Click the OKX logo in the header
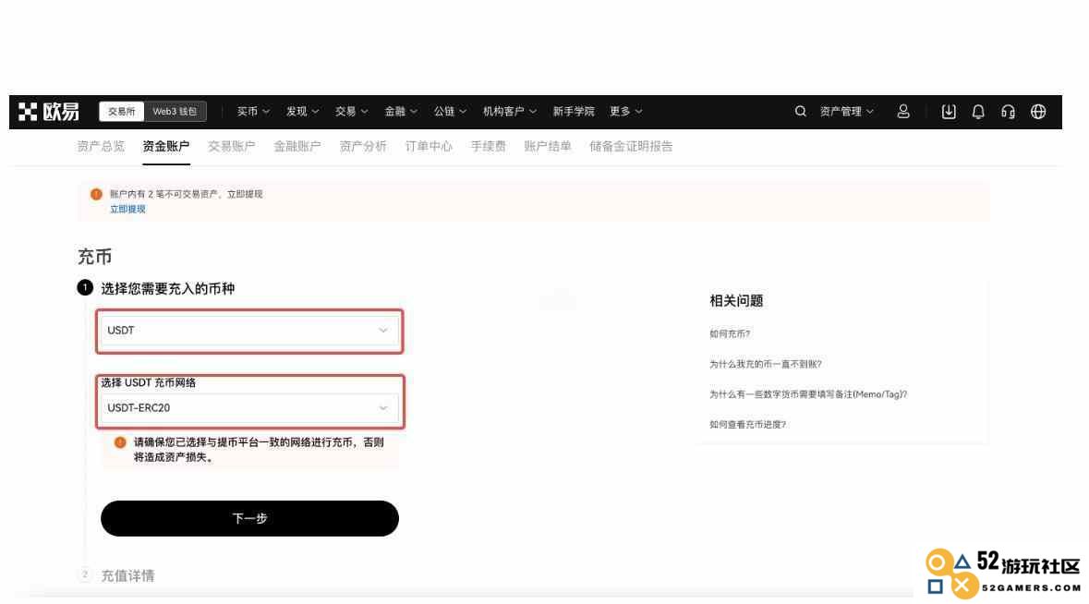This screenshot has height=604, width=1089. (x=49, y=111)
